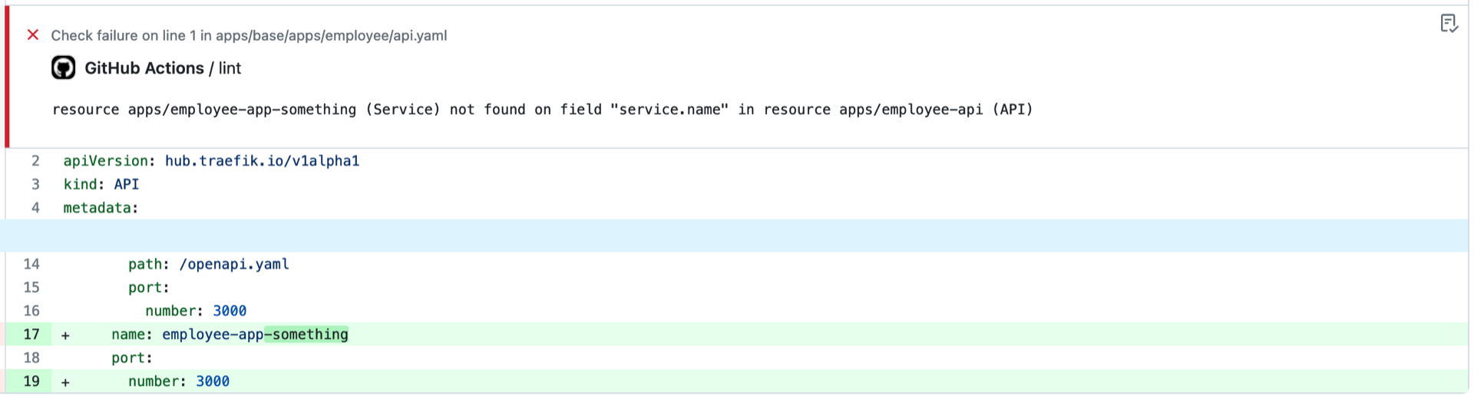Click the red X check failure icon

[x=32, y=35]
